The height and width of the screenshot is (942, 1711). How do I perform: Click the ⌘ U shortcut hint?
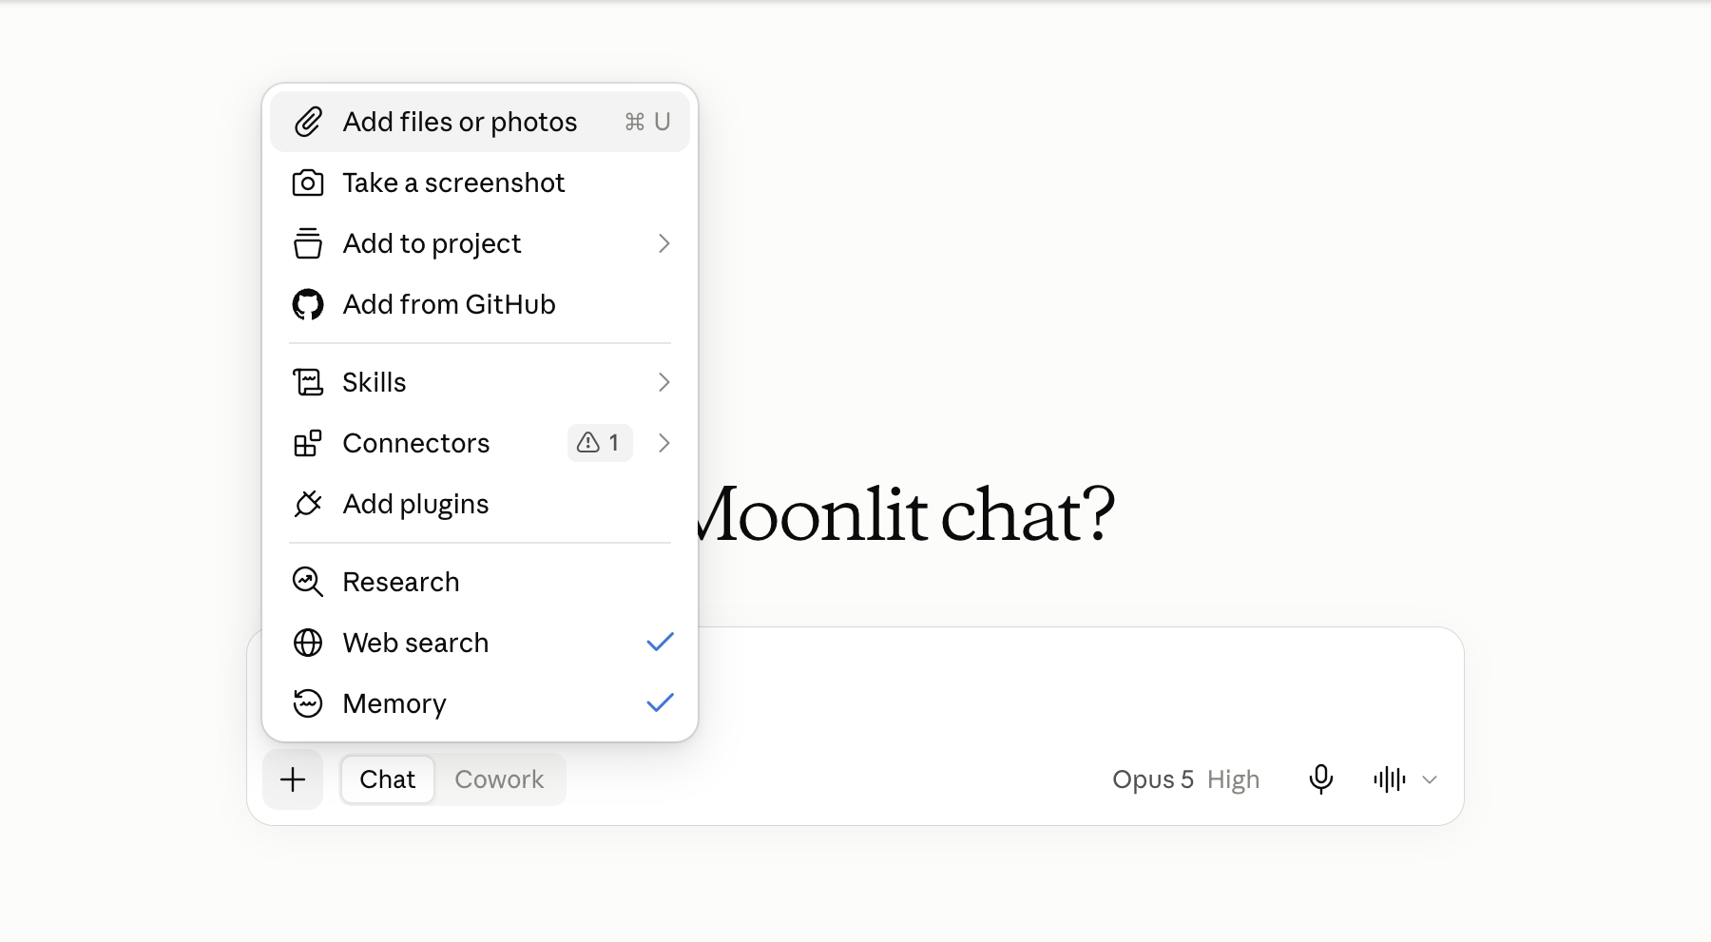point(647,122)
